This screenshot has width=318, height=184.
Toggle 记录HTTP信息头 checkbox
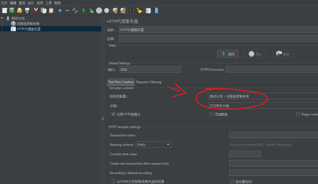113,114
